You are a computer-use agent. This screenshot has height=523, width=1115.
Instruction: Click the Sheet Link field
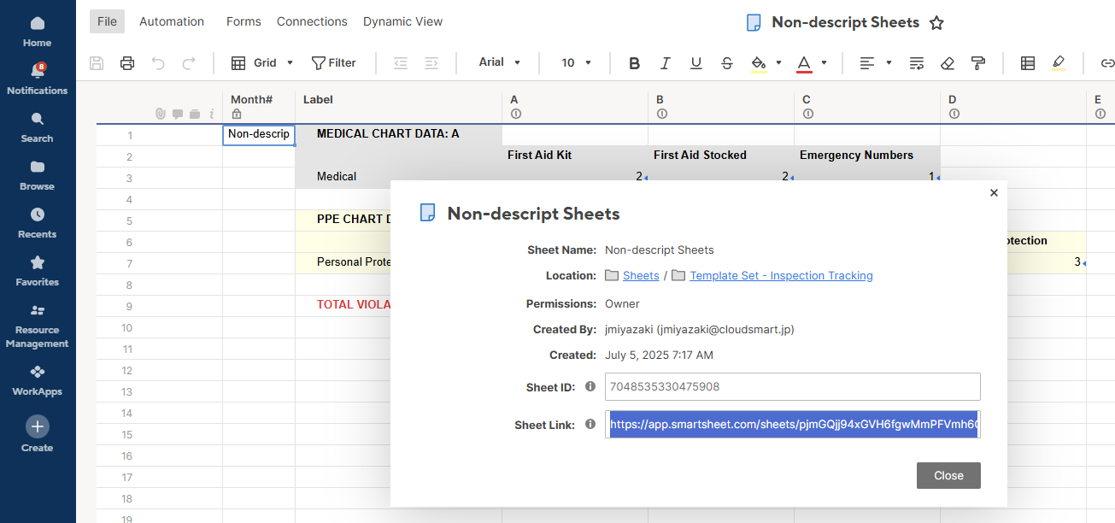pyautogui.click(x=793, y=424)
